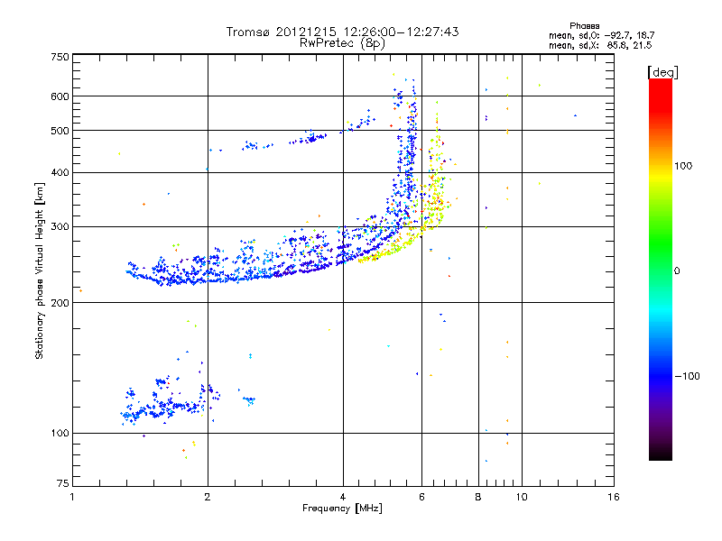
Task: Click the y-axis tick label '200'
Action: tap(60, 303)
